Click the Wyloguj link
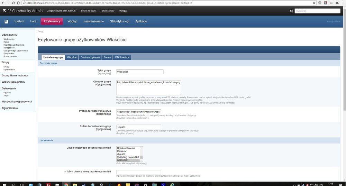 coord(123,11)
